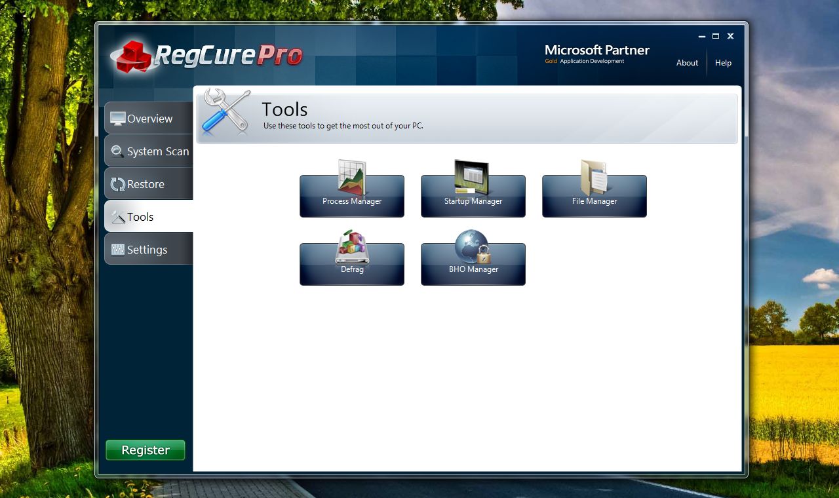Launch the Startup Manager tool
Screen dimensions: 839x498
pos(473,196)
